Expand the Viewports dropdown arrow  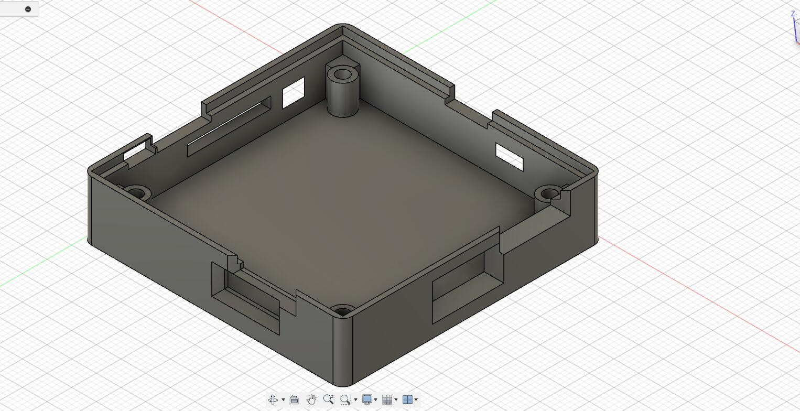(x=416, y=399)
